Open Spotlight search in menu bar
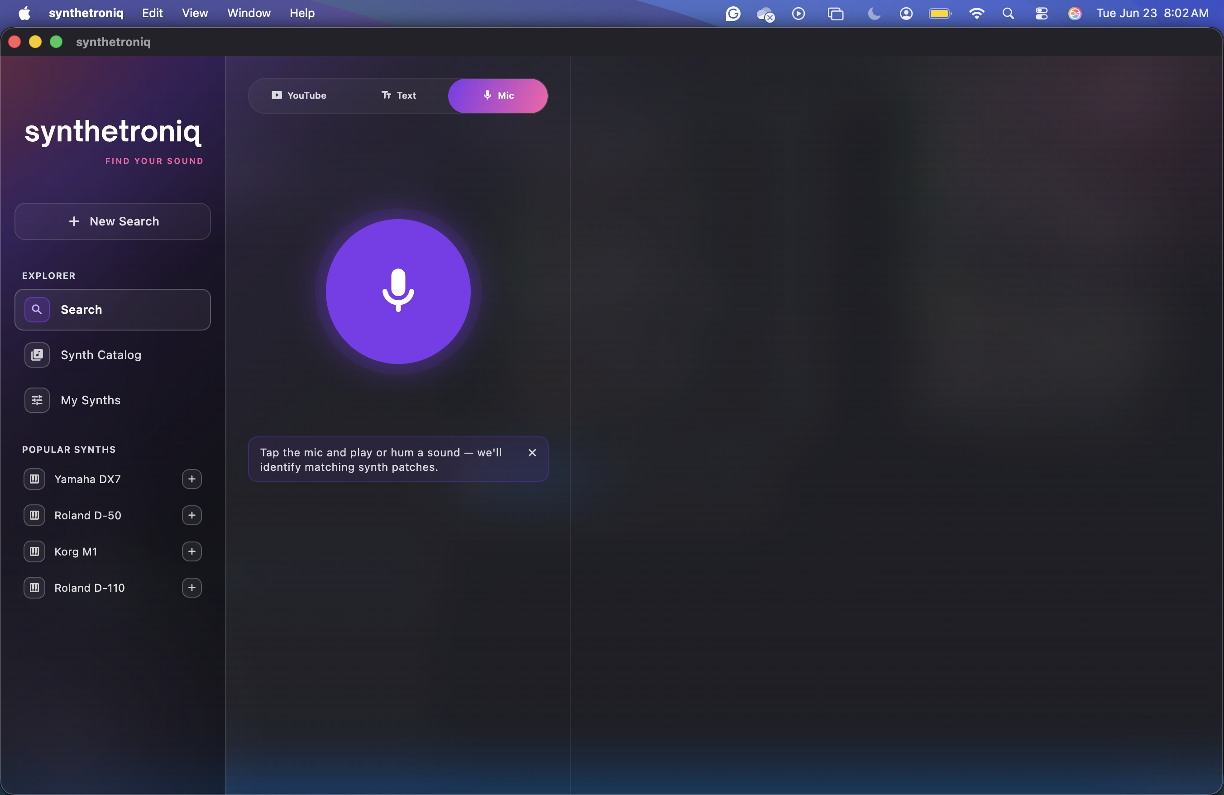Image resolution: width=1224 pixels, height=795 pixels. 1008,14
